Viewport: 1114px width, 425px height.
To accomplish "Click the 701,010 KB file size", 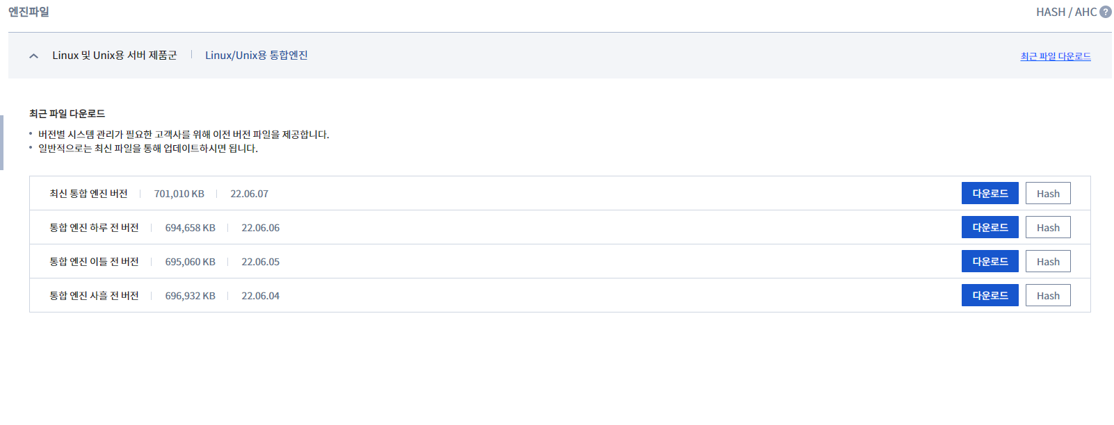I will click(179, 194).
